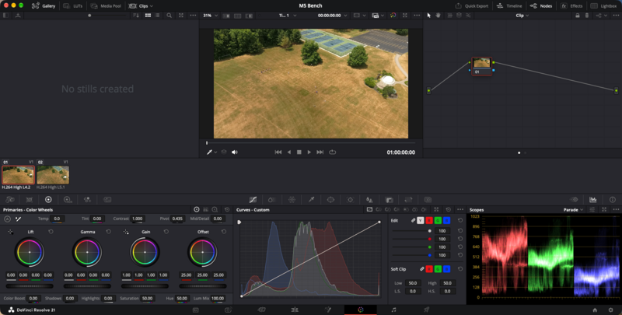This screenshot has width=622, height=315.
Task: Open the eyedropper tool dropdown below viewer
Action: click(215, 152)
